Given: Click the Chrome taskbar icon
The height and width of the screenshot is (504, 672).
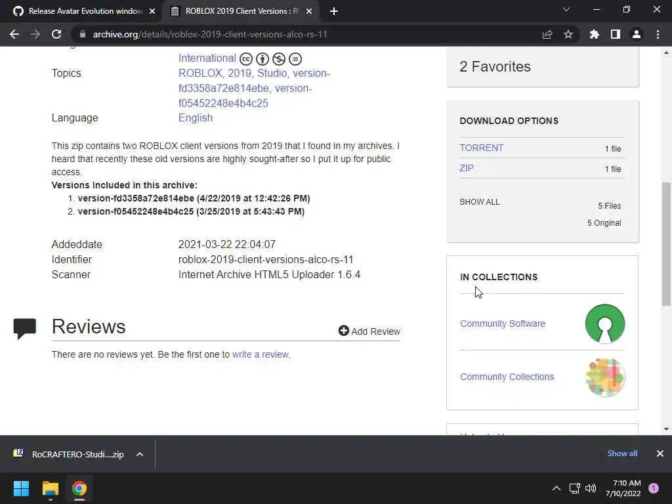Looking at the screenshot, I should click(79, 488).
